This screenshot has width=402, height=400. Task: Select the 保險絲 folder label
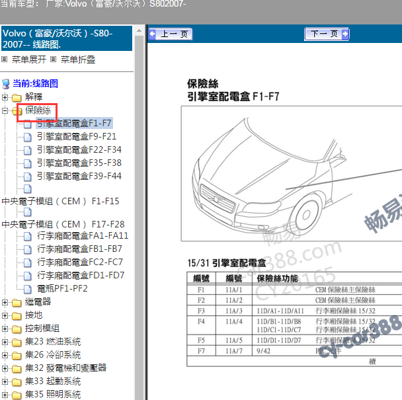[x=38, y=110]
